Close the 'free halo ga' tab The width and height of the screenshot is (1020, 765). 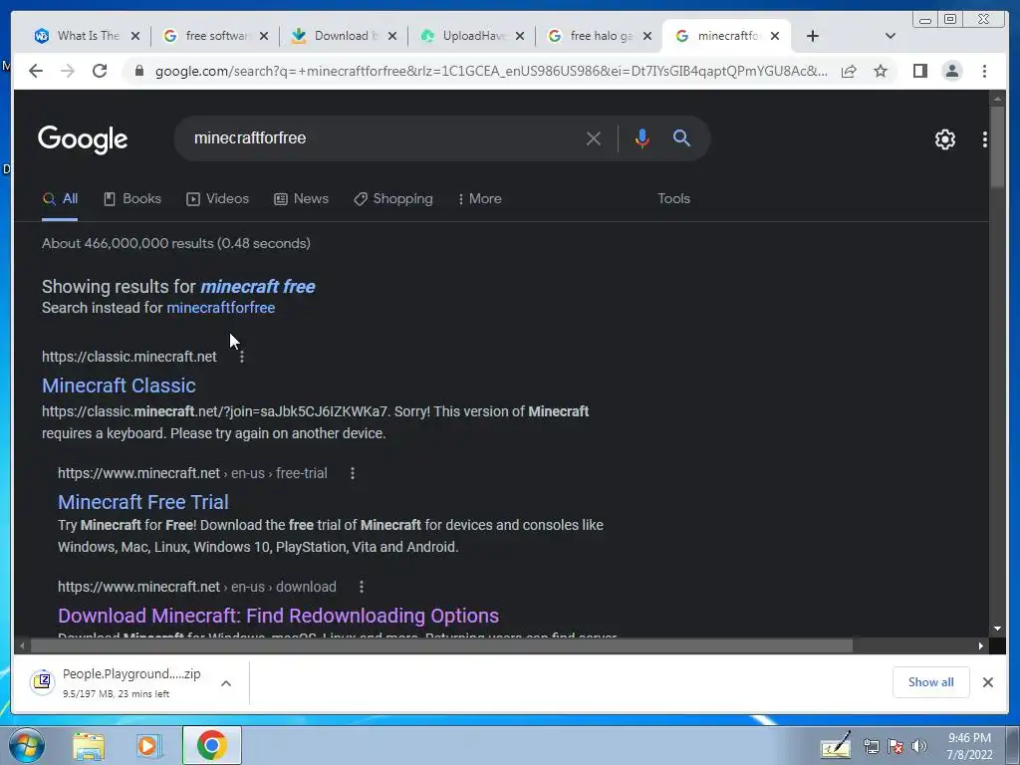click(x=647, y=36)
